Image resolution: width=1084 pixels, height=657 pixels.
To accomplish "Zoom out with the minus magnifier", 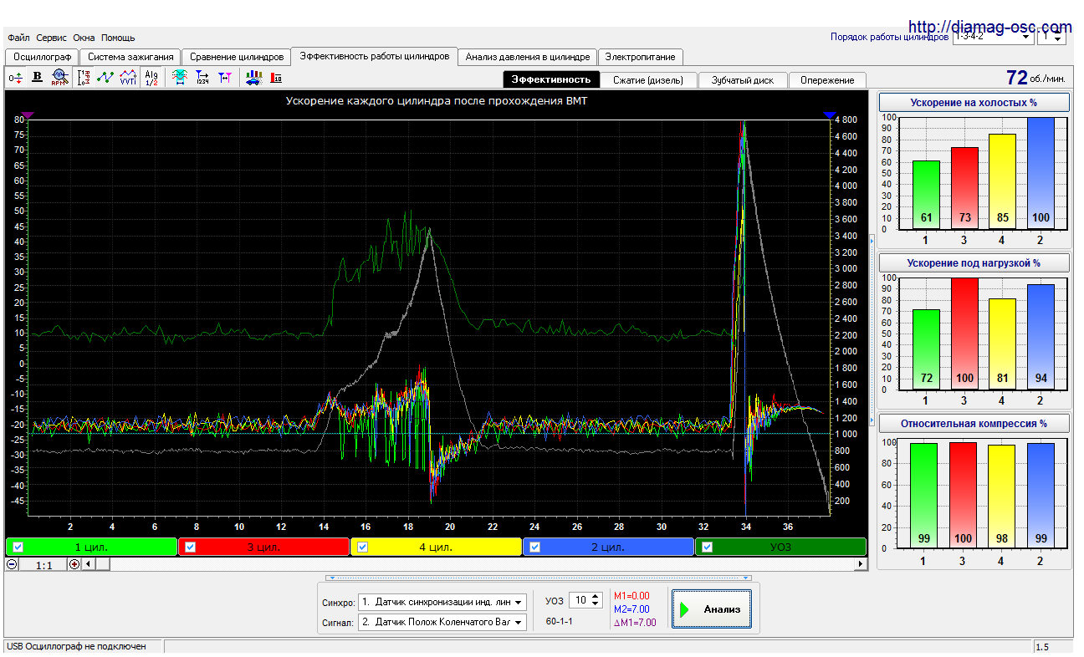I will [x=13, y=564].
